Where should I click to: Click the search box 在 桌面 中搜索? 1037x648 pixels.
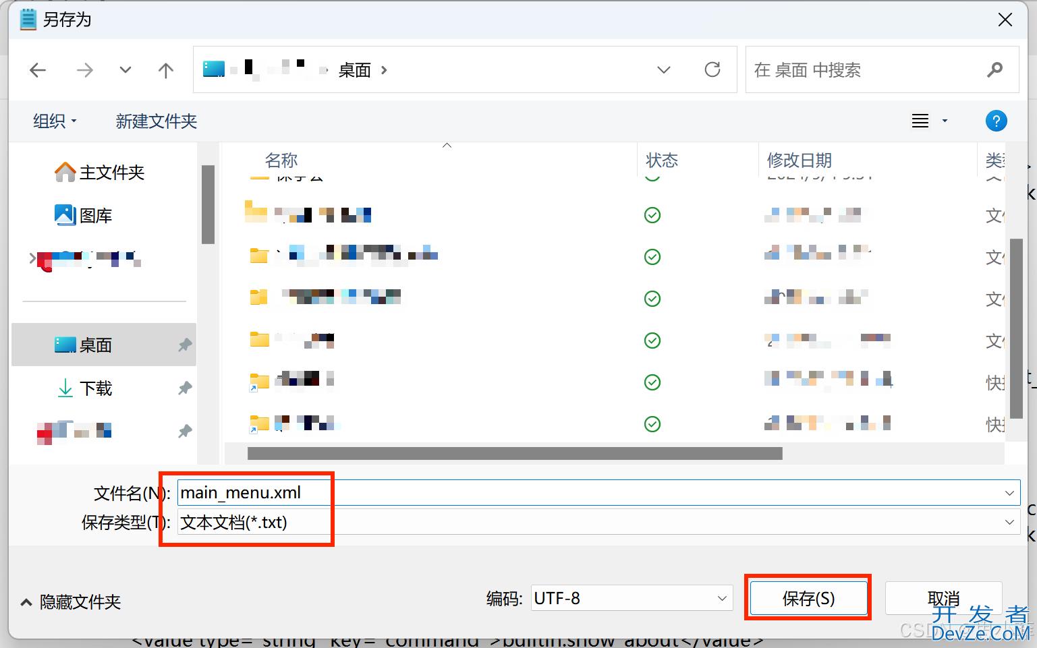pyautogui.click(x=882, y=69)
